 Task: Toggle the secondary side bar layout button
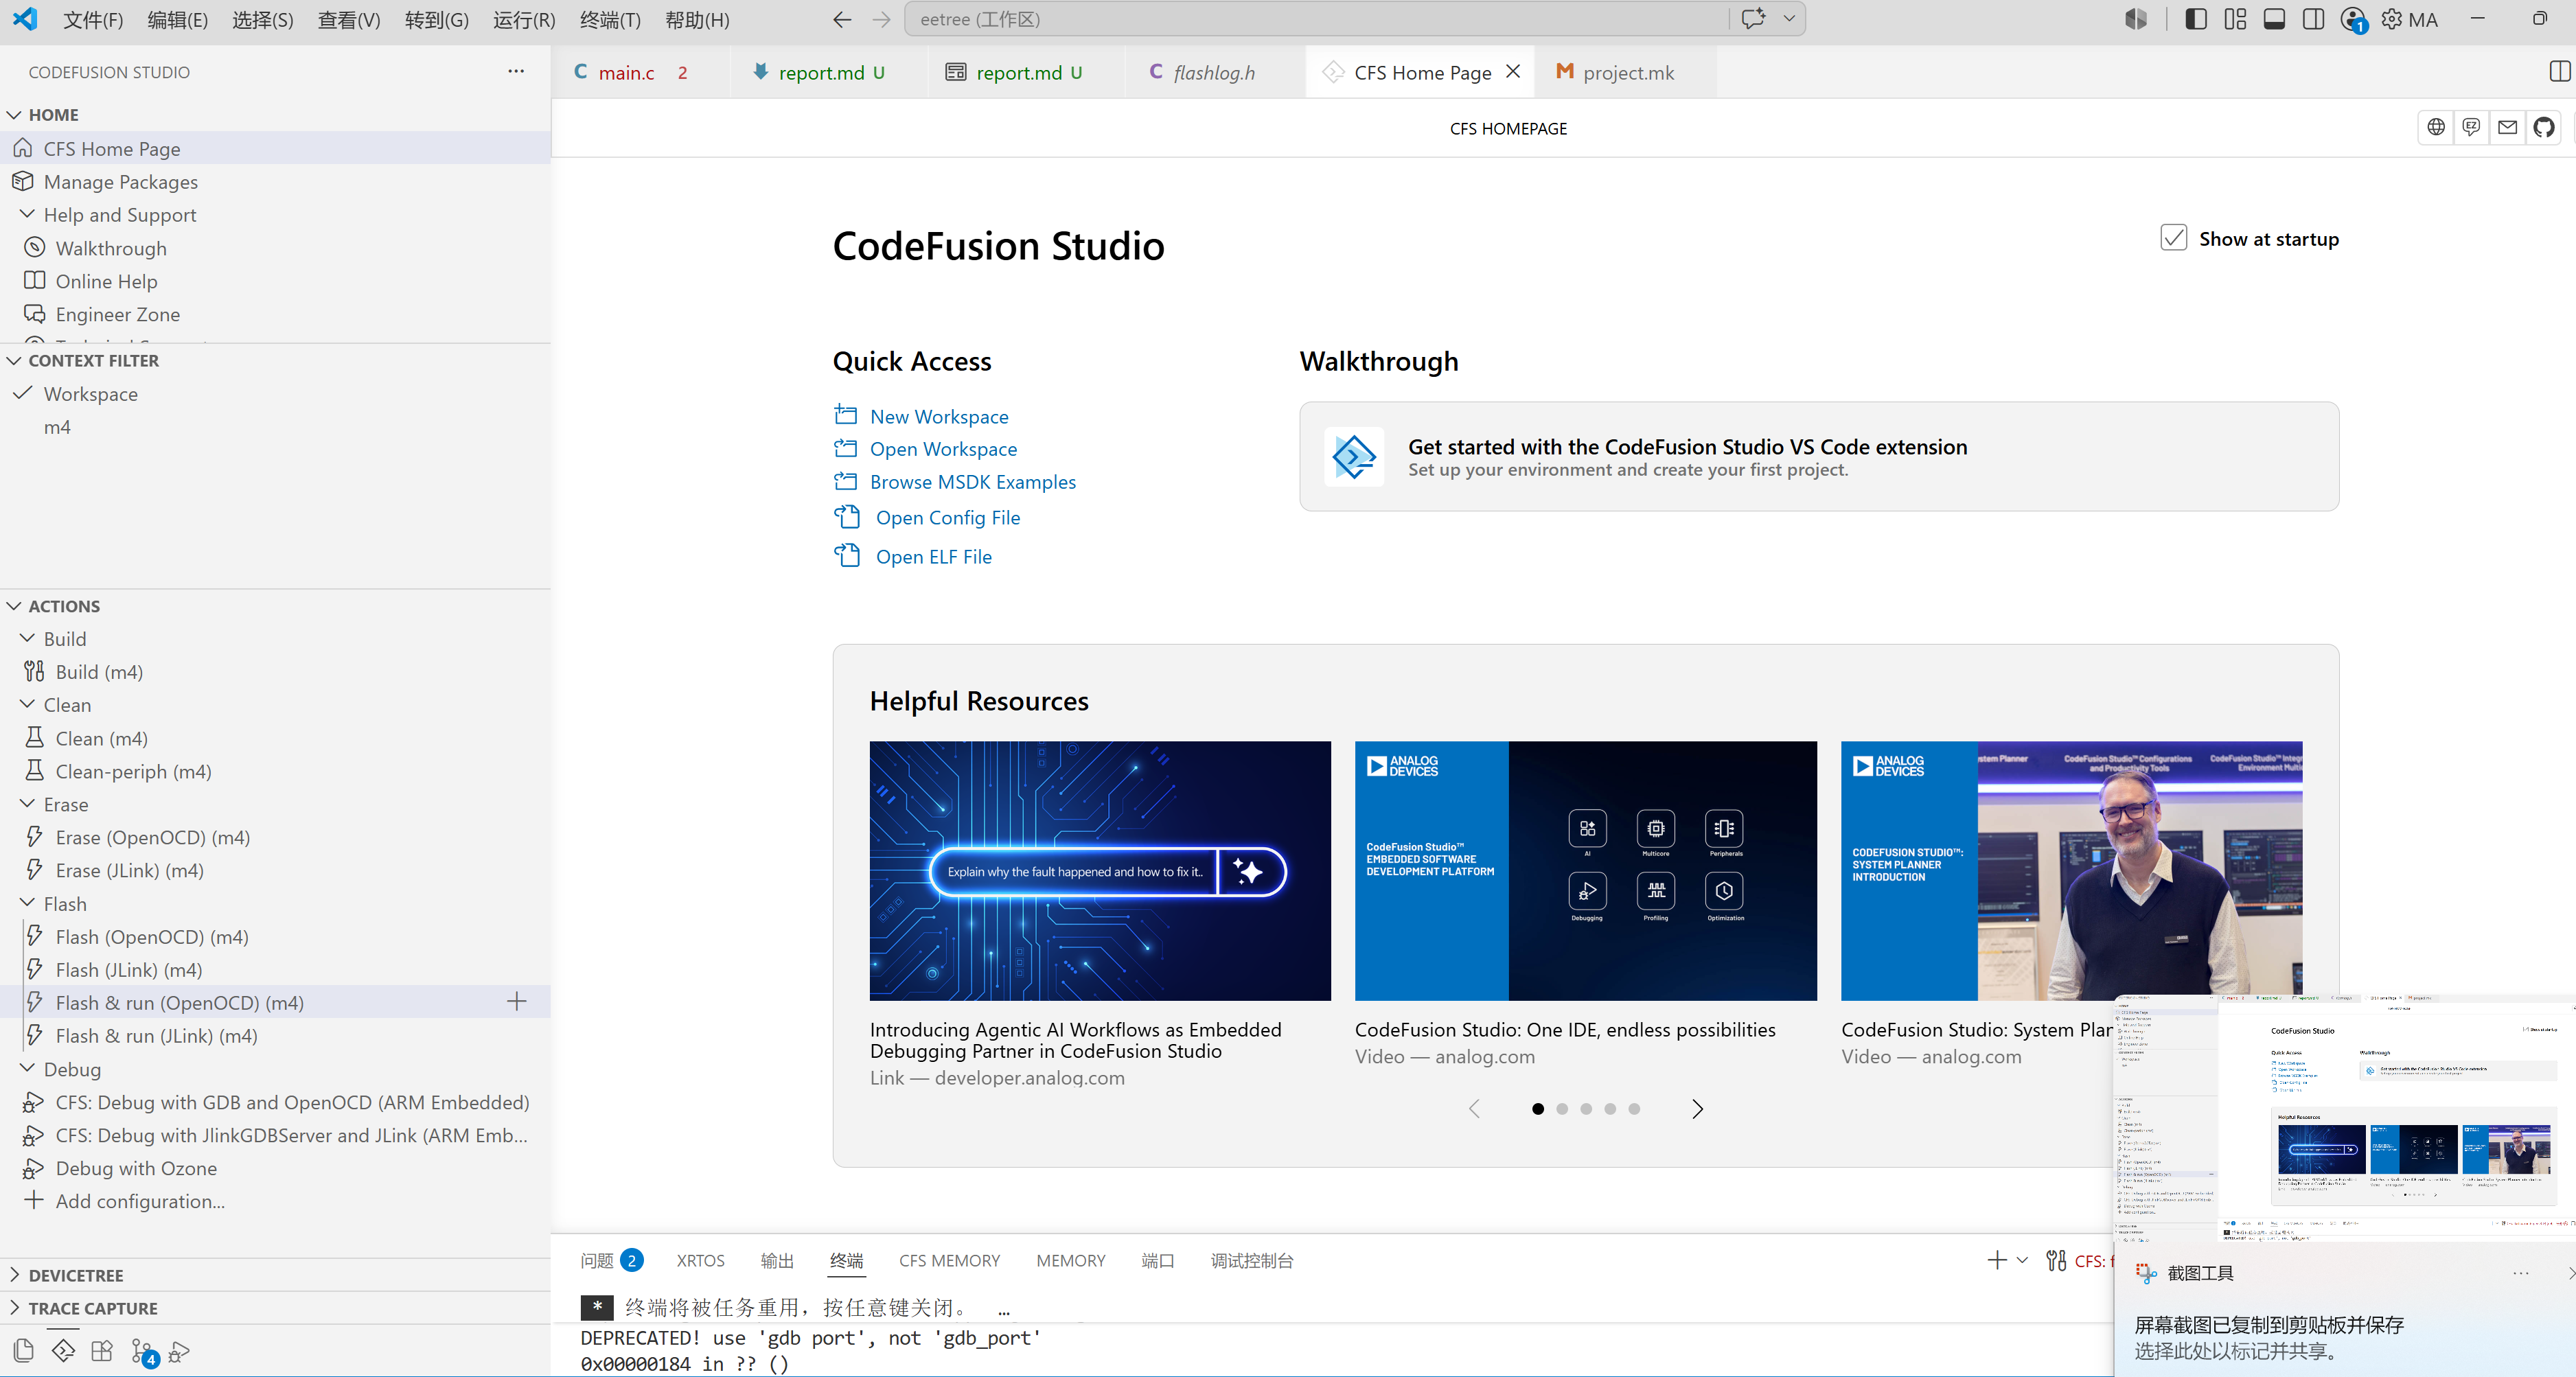click(2313, 19)
